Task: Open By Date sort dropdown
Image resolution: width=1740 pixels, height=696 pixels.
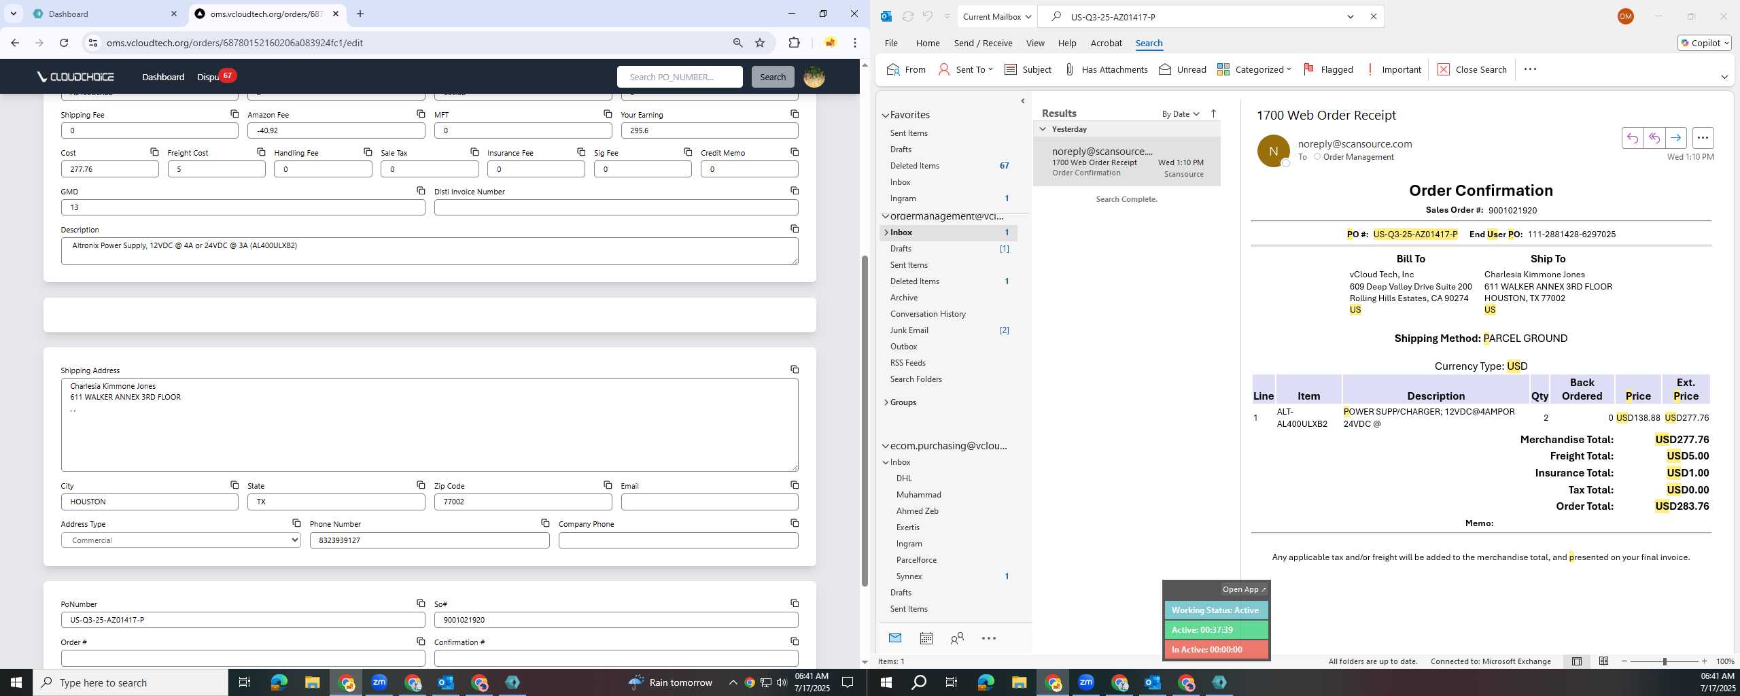Action: coord(1181,114)
